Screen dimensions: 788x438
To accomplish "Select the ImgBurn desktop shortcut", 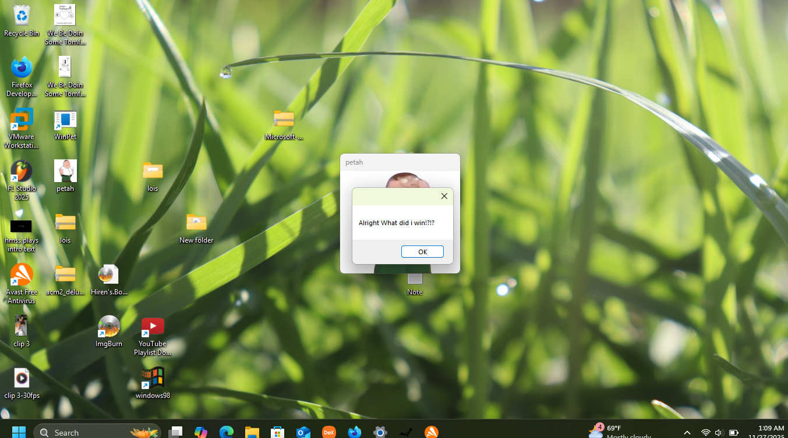I will coord(109,331).
